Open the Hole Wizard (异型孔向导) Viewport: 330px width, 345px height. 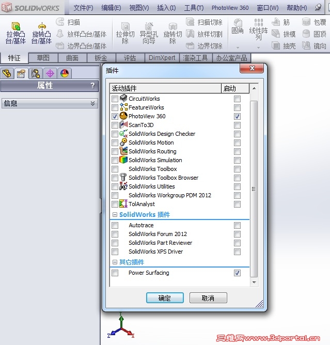coord(149,33)
